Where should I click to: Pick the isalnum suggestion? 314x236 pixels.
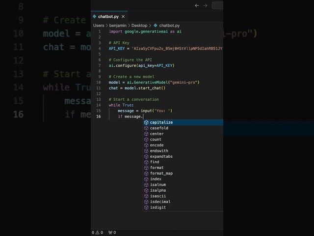pyautogui.click(x=183, y=185)
